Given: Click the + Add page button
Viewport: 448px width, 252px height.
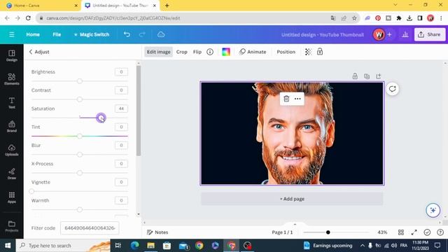Looking at the screenshot, I should coord(292,199).
